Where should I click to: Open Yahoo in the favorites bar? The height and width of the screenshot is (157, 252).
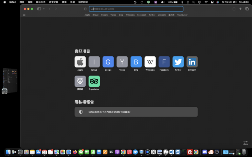point(113,15)
